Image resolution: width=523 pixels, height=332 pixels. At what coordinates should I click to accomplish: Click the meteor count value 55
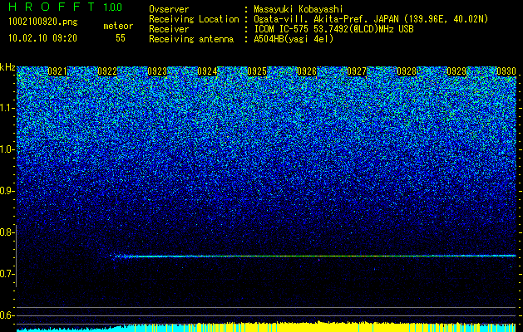coord(121,38)
